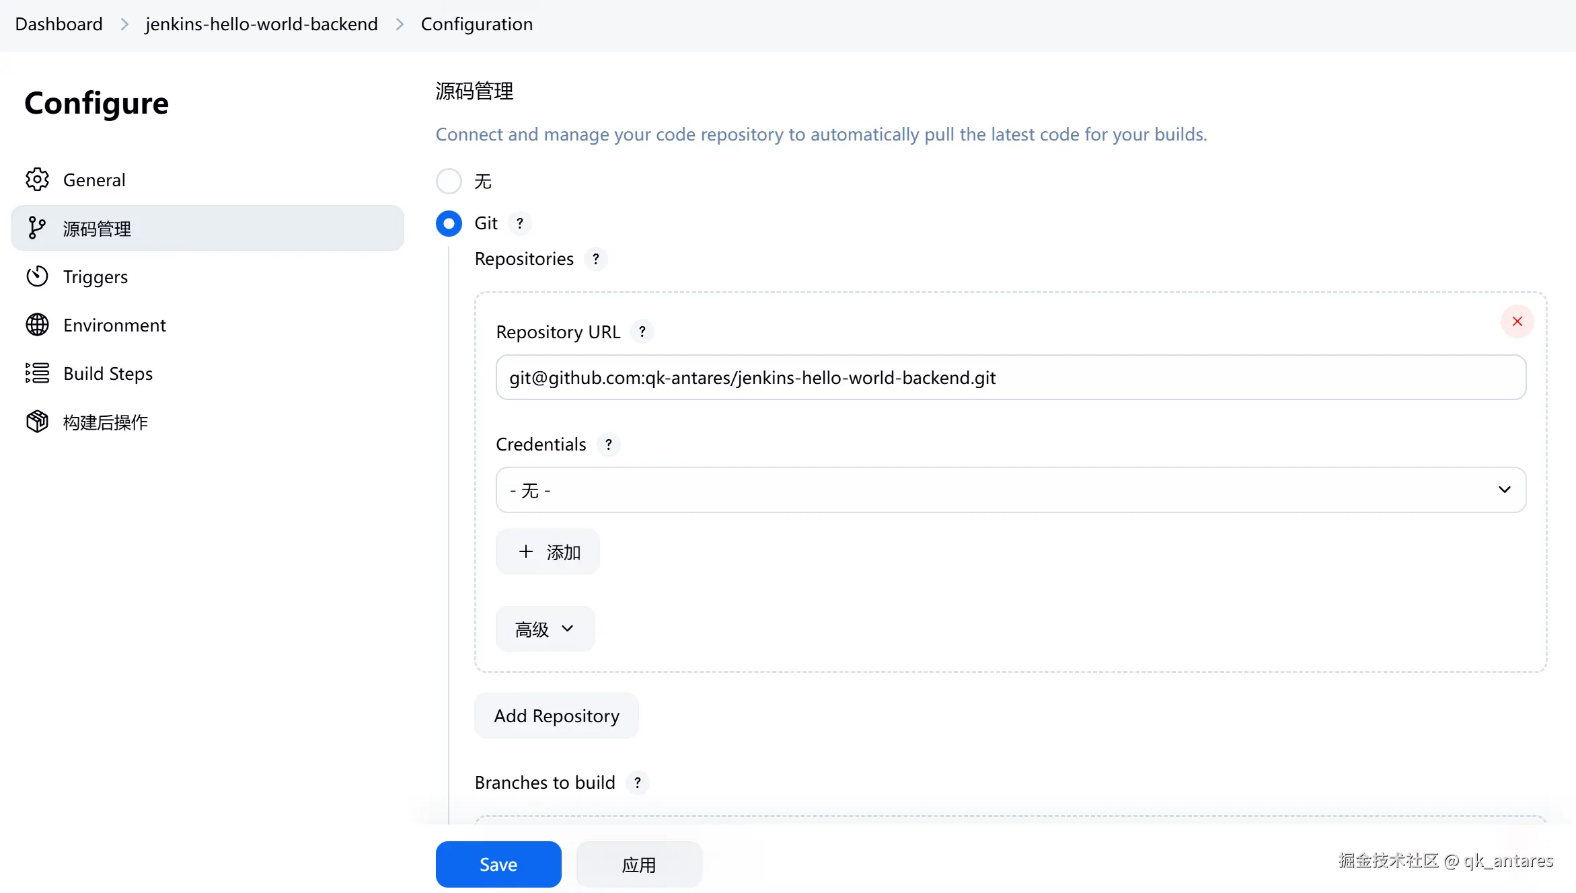Expand the 高级 advanced options
1576x893 pixels.
pos(546,629)
